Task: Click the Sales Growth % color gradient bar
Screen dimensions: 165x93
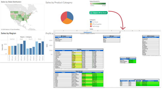Action: pos(98,4)
